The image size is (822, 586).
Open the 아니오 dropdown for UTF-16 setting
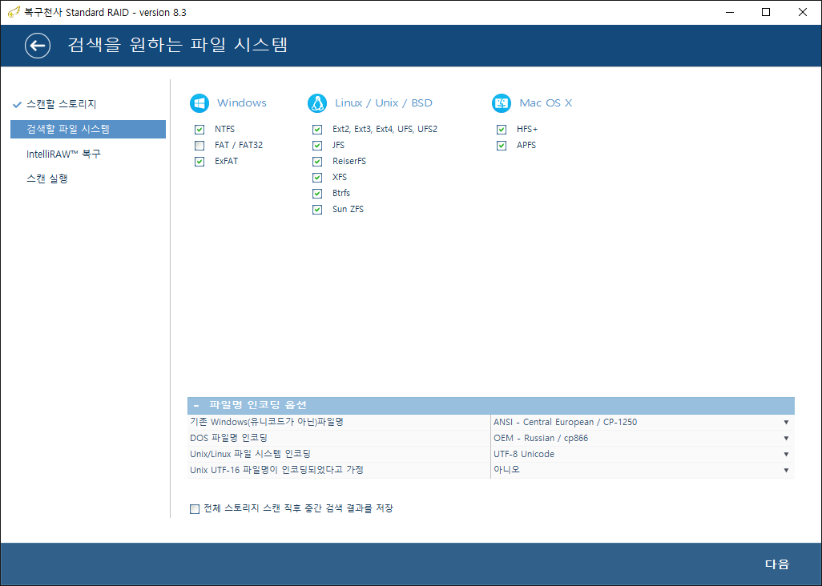[643, 470]
